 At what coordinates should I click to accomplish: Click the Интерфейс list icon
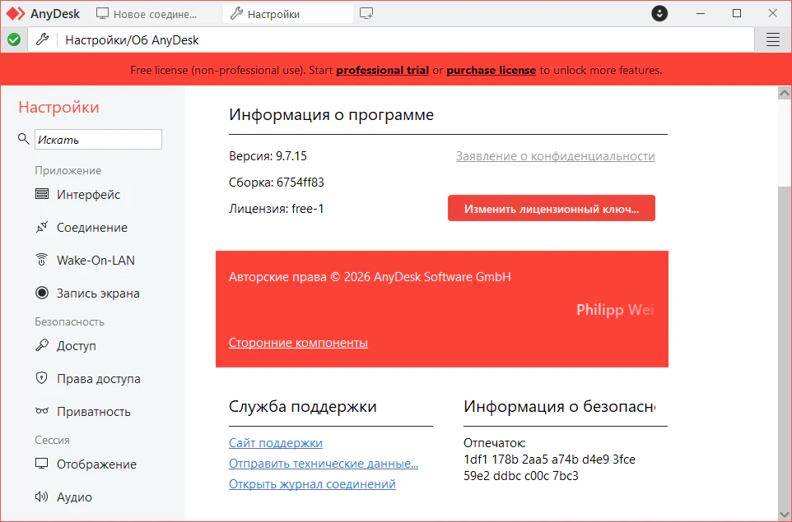(42, 194)
